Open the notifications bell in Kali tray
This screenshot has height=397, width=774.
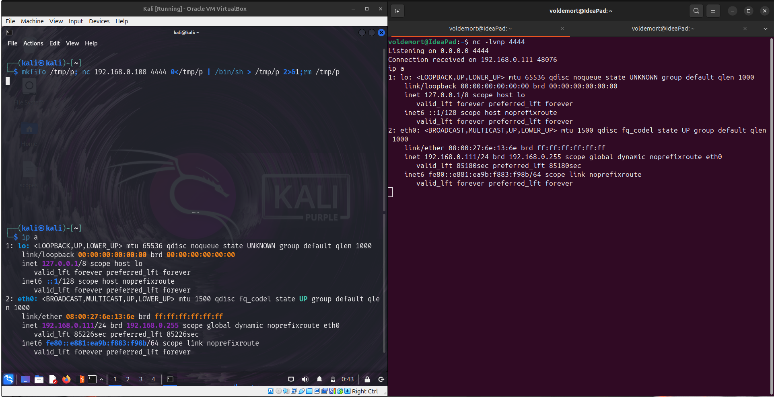(x=319, y=379)
